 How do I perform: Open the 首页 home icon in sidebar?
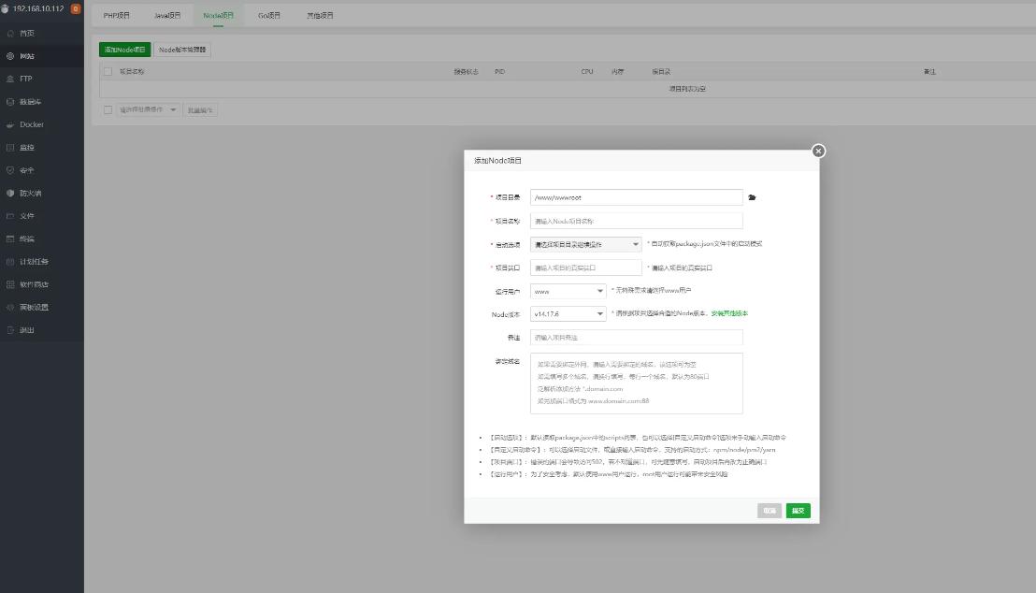[x=10, y=33]
